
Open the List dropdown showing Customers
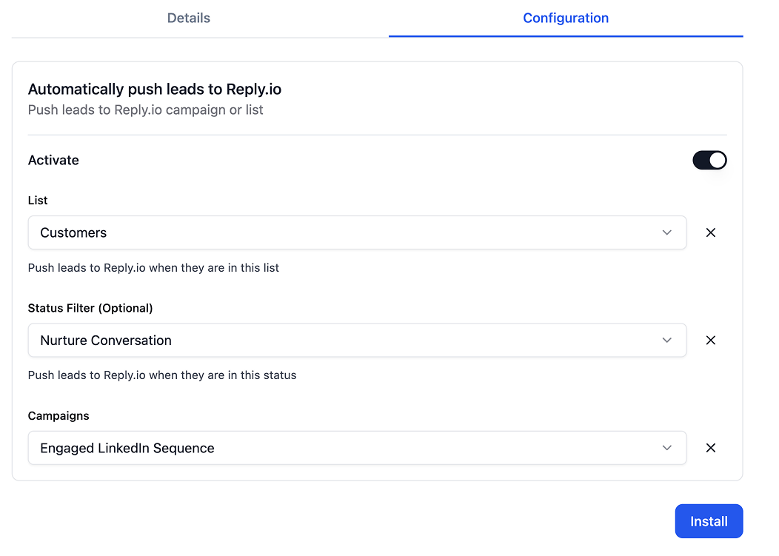click(x=357, y=232)
